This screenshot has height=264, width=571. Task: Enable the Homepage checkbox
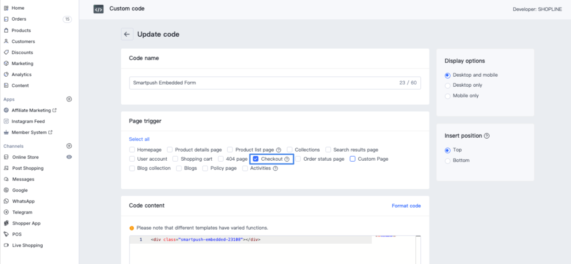pyautogui.click(x=132, y=150)
